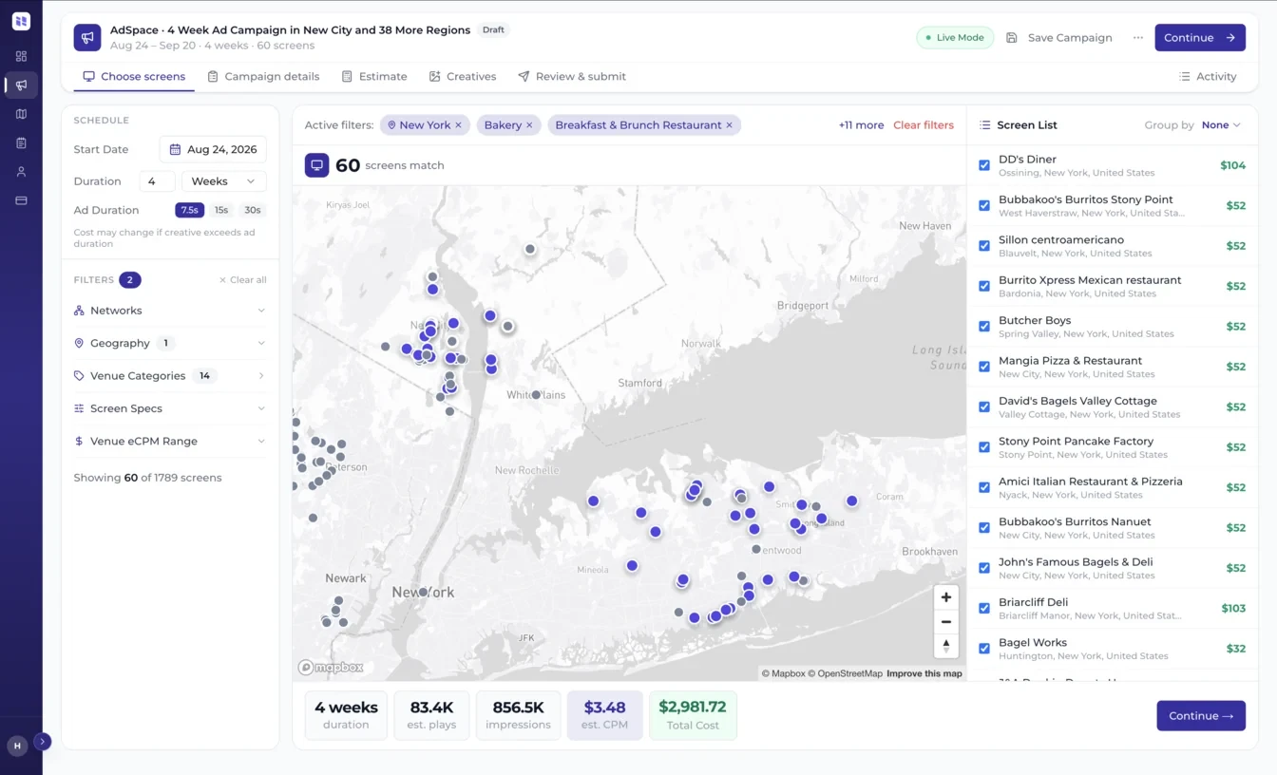The width and height of the screenshot is (1277, 775).
Task: Switch to Review & submit tab
Action: (x=572, y=76)
